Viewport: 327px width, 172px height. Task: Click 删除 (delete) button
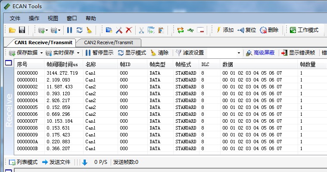[x=269, y=30]
